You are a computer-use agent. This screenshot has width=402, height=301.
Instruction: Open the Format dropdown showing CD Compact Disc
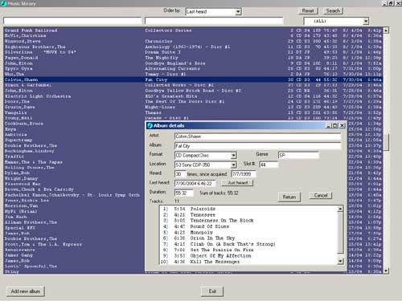233,156
